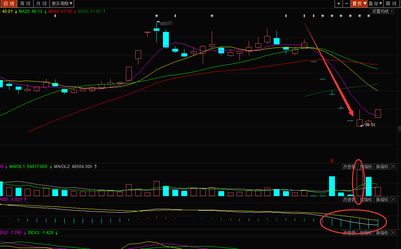This screenshot has height=249, width=401.
Task: Click 加指标 in the volume panel
Action: [366, 167]
